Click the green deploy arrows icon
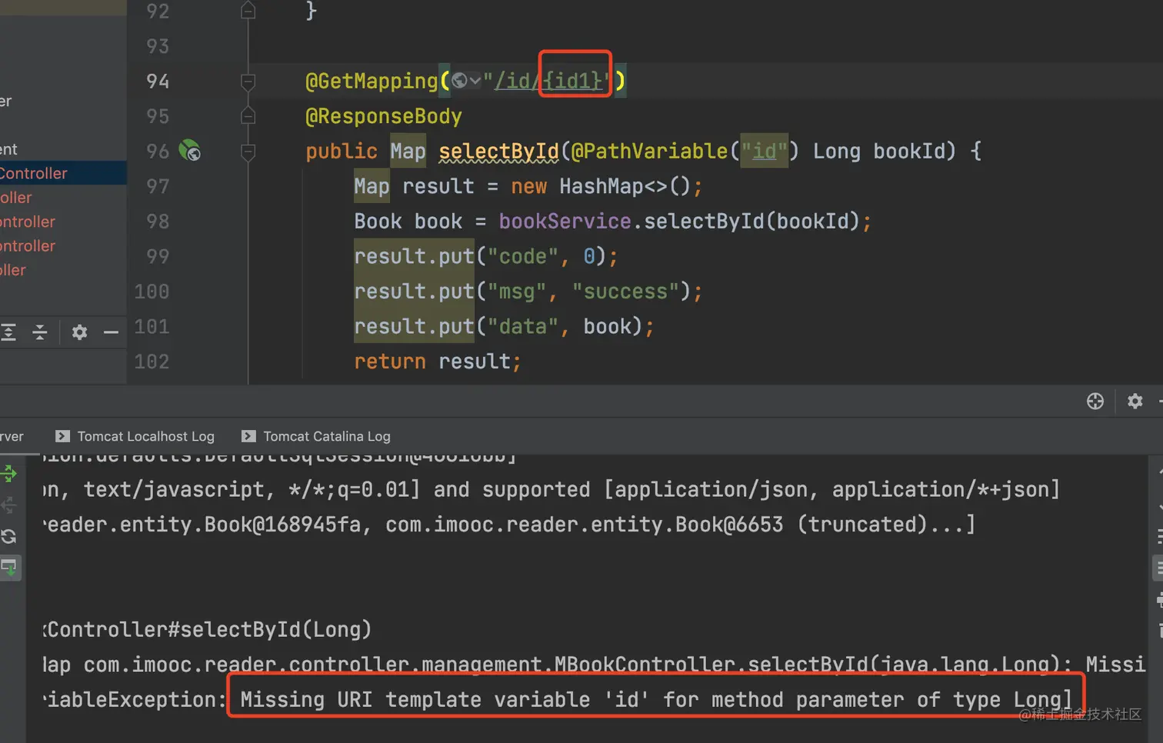Viewport: 1163px width, 743px height. tap(9, 473)
